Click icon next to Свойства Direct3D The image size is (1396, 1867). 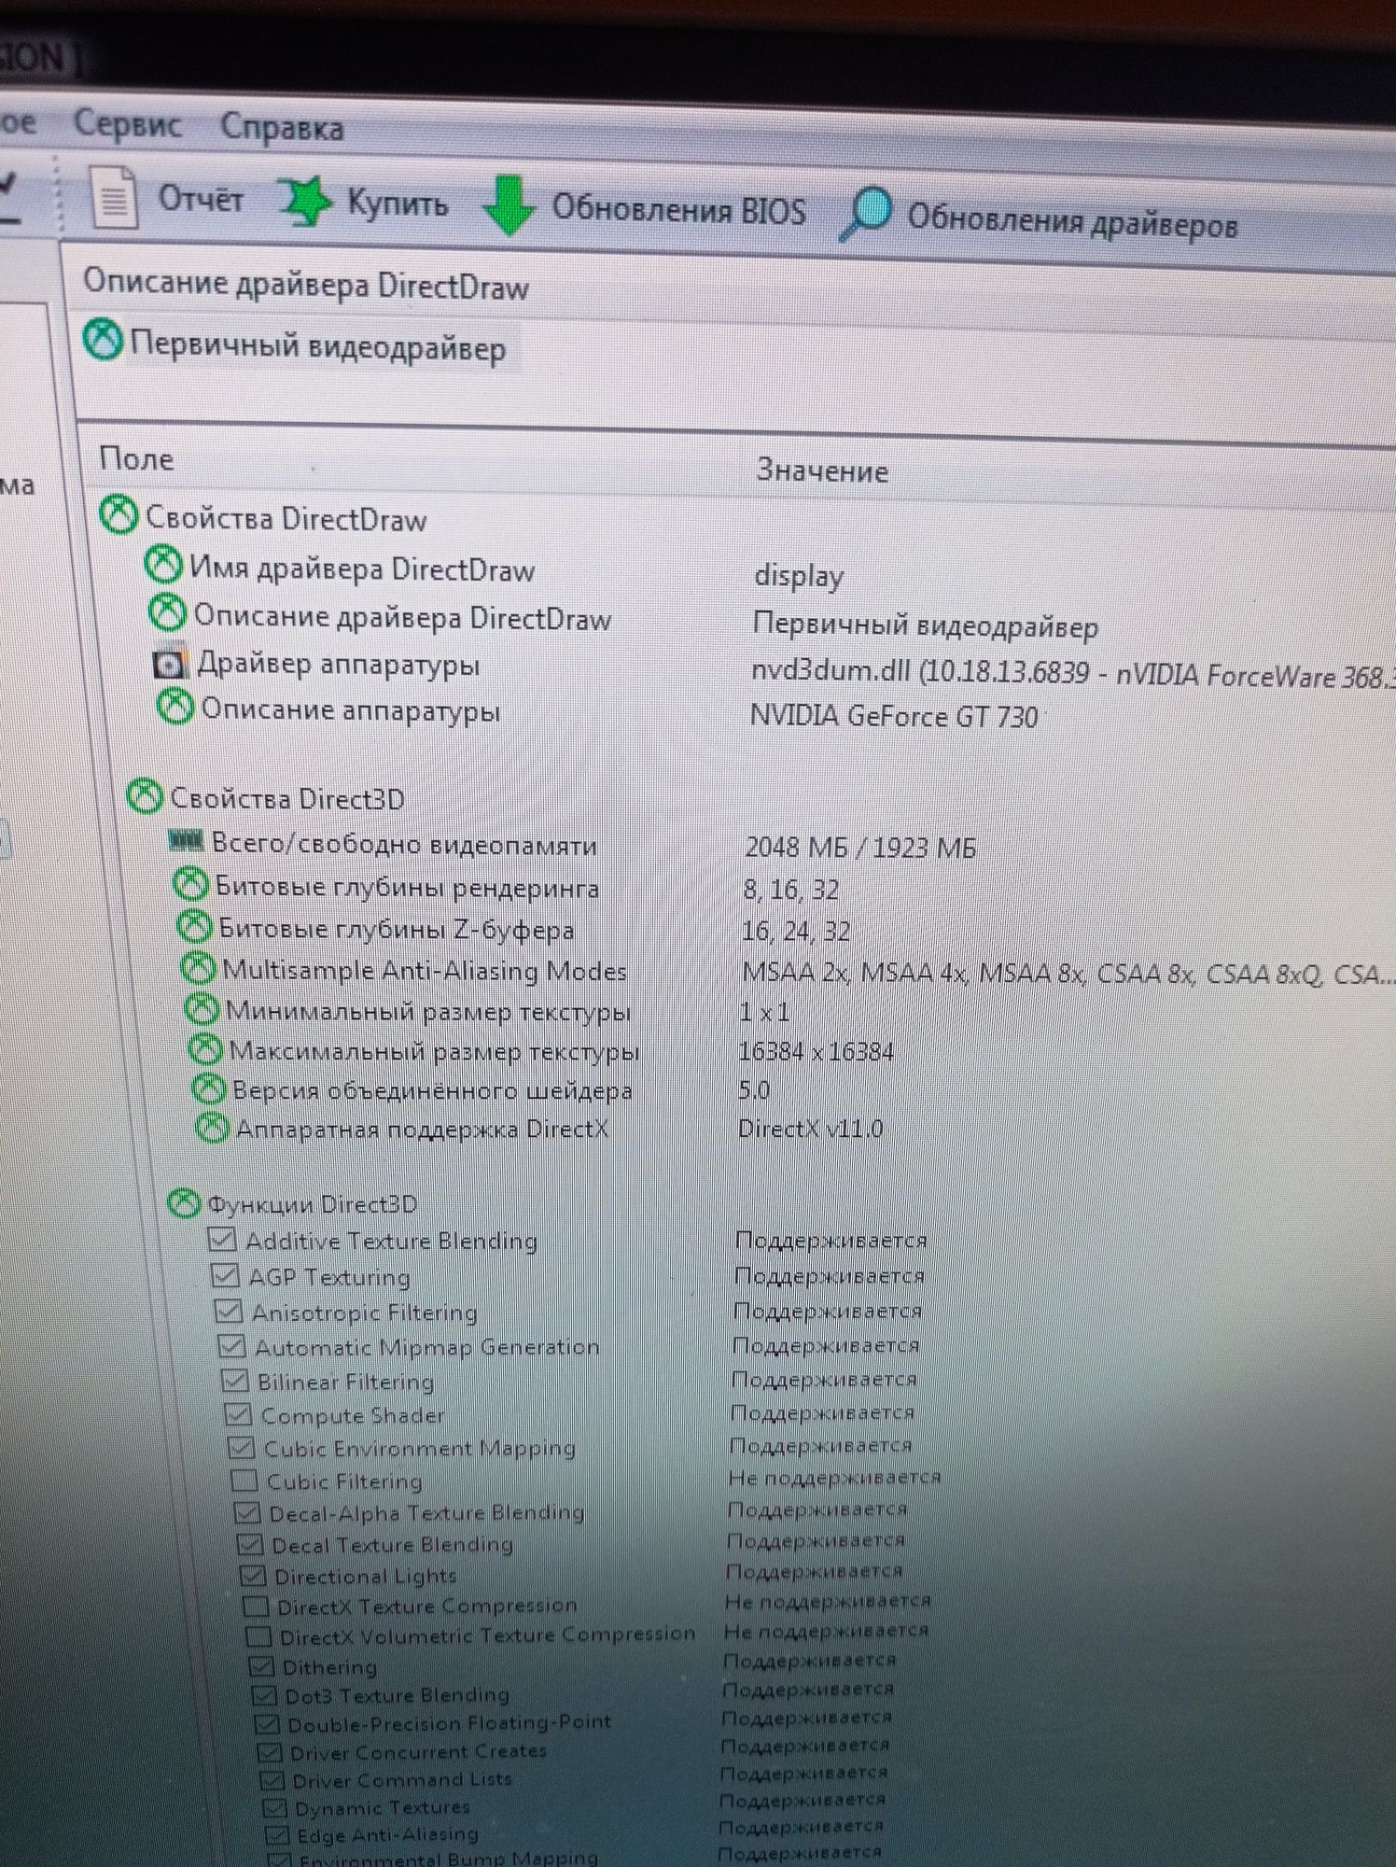(145, 796)
